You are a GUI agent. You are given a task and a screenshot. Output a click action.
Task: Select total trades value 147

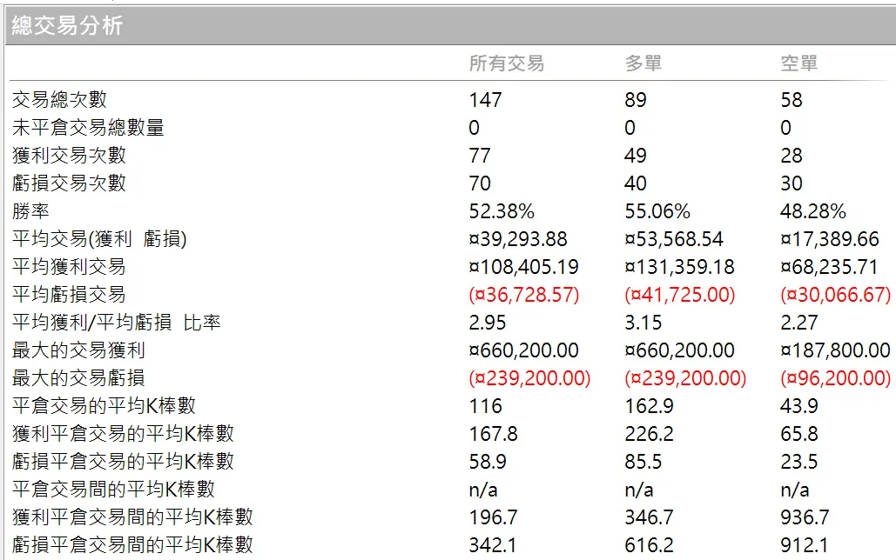coord(485,100)
